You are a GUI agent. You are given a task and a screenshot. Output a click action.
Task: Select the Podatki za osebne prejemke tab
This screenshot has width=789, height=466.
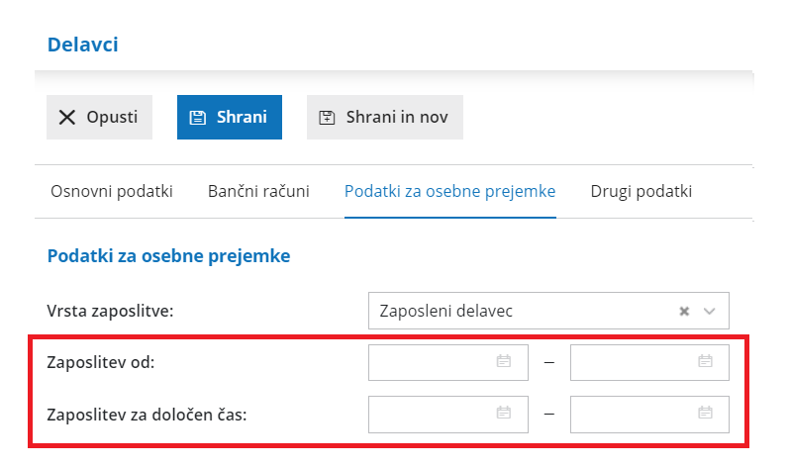(x=449, y=191)
